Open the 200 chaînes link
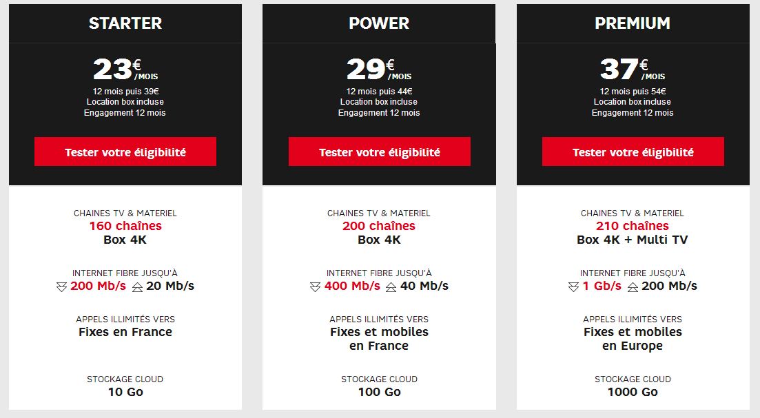 [x=379, y=226]
